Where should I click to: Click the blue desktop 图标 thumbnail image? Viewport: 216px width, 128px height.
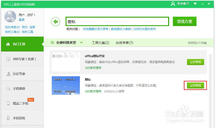click(x=66, y=85)
